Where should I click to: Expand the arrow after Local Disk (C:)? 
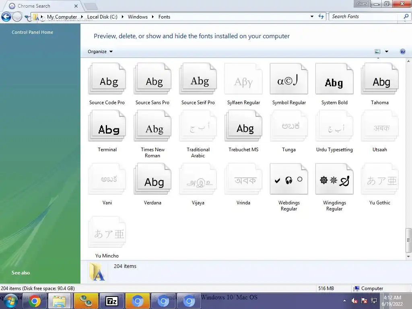coord(122,17)
